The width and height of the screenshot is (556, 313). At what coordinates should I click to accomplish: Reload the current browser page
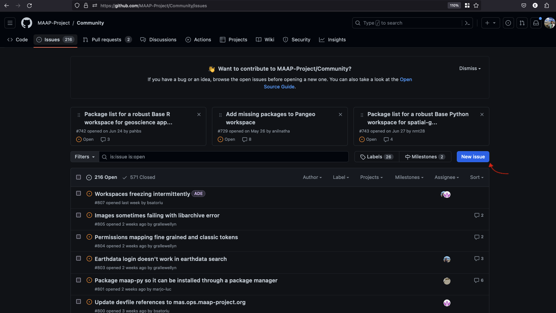click(29, 6)
